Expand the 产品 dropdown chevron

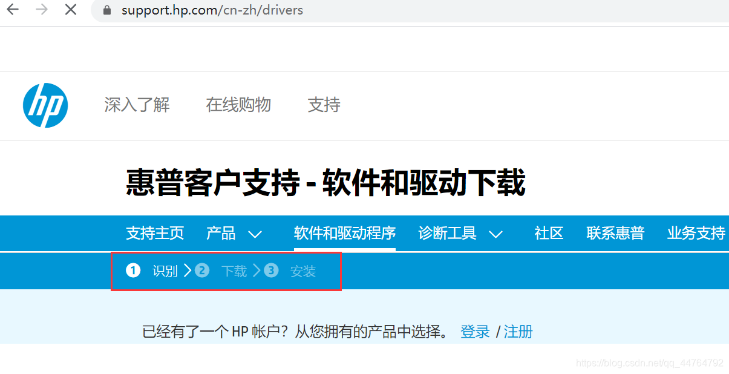[255, 234]
